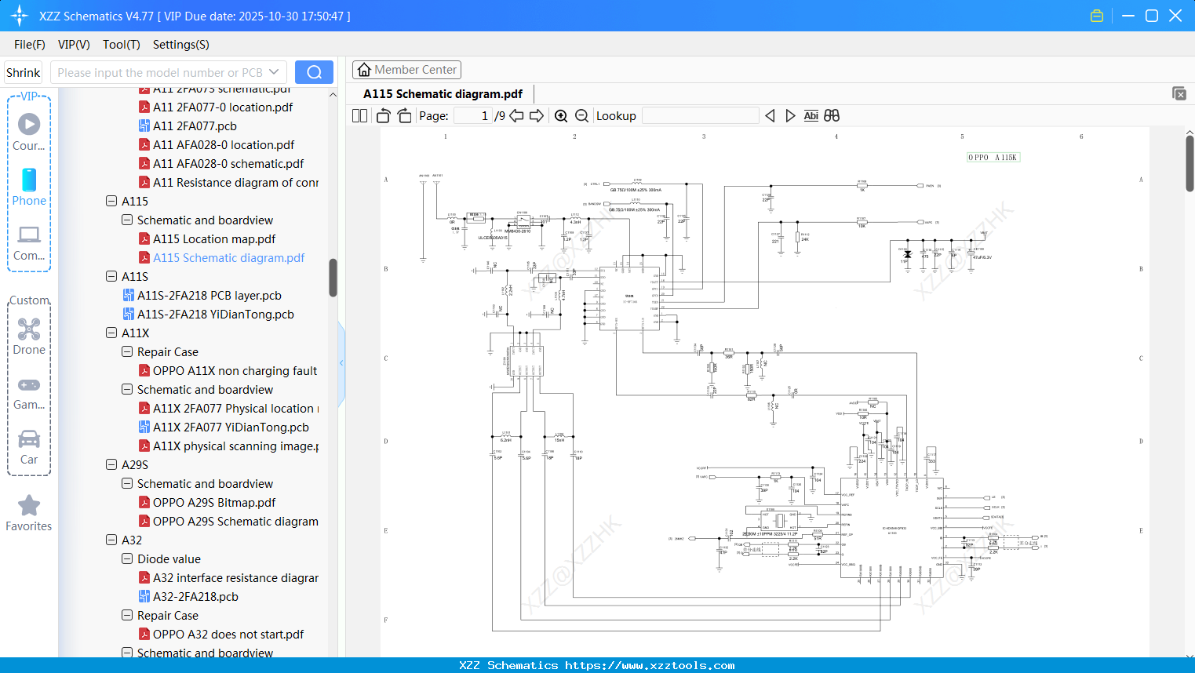Zoom out of the schematic
Image resolution: width=1195 pixels, height=673 pixels.
click(x=581, y=116)
